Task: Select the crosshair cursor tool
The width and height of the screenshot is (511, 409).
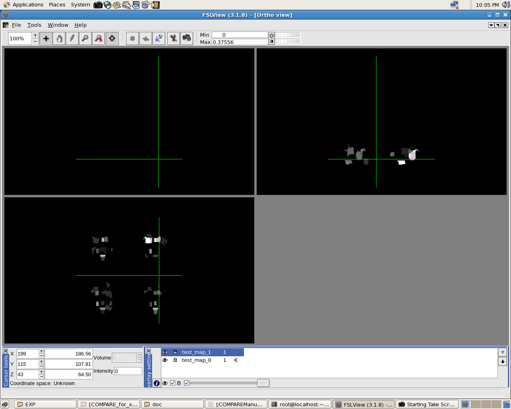Action: [46, 39]
